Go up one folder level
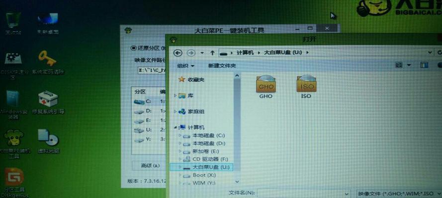442x198 pixels. pyautogui.click(x=212, y=52)
